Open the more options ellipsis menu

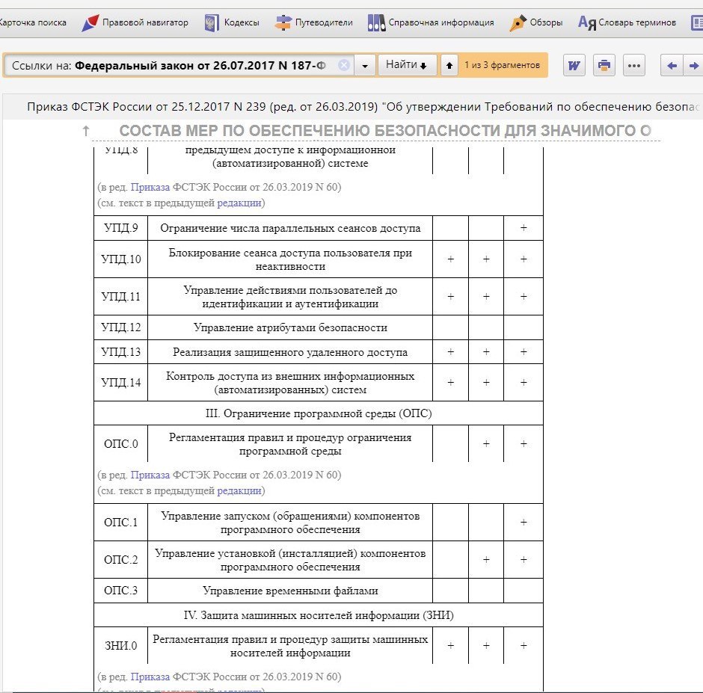(x=634, y=66)
